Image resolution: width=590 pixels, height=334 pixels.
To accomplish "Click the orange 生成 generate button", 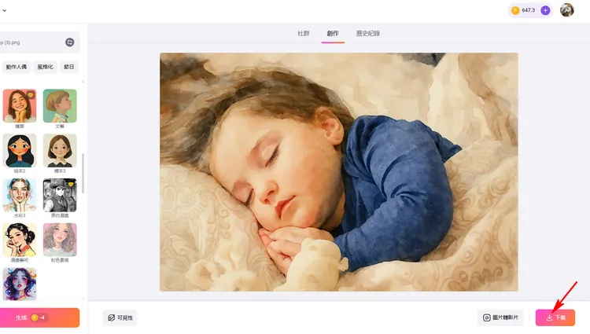I will [x=39, y=317].
